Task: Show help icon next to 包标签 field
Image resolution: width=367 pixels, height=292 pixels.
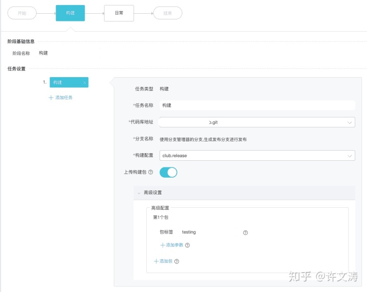Action: [x=245, y=232]
